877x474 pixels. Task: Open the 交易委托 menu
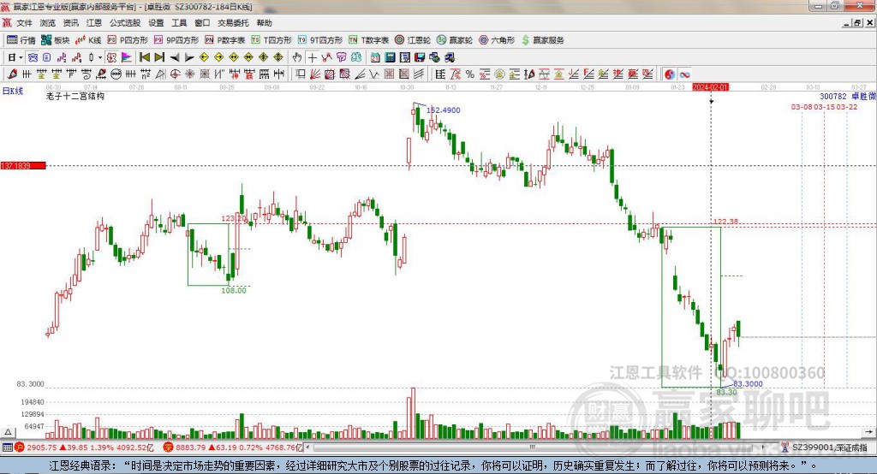point(233,23)
